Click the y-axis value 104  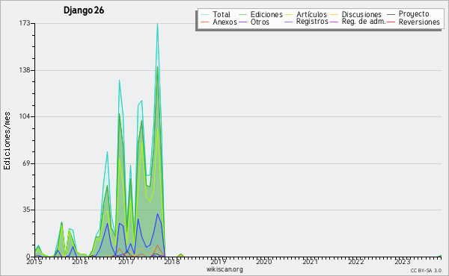[x=25, y=116]
